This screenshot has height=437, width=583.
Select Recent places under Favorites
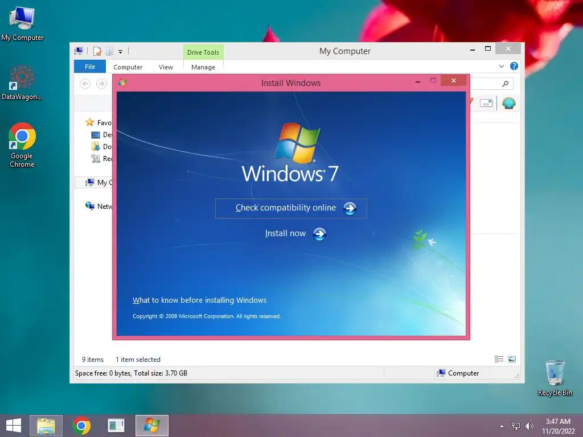pos(101,158)
